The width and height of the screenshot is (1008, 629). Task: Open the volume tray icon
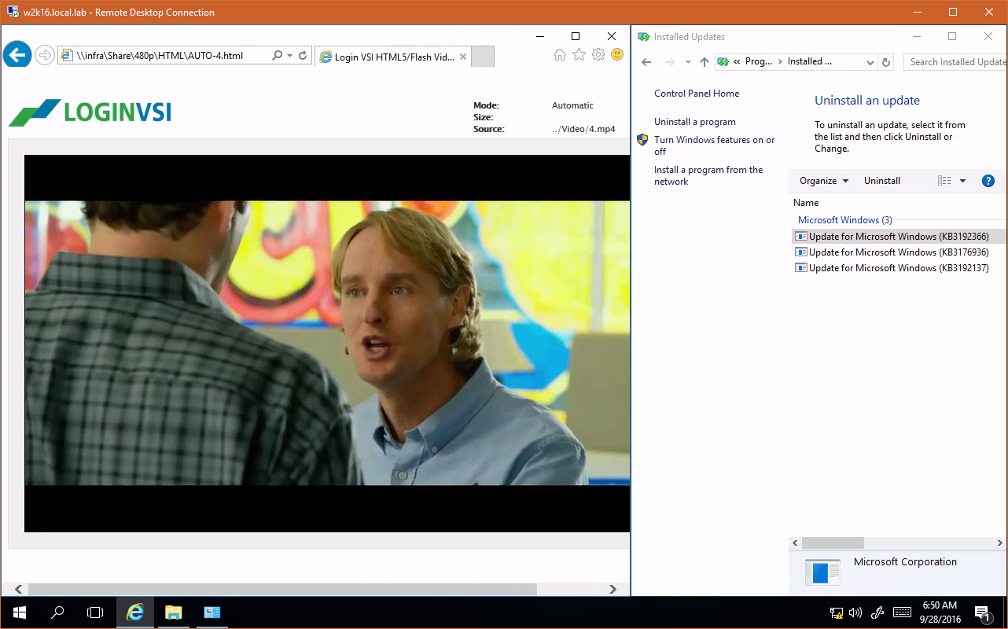pyautogui.click(x=856, y=612)
